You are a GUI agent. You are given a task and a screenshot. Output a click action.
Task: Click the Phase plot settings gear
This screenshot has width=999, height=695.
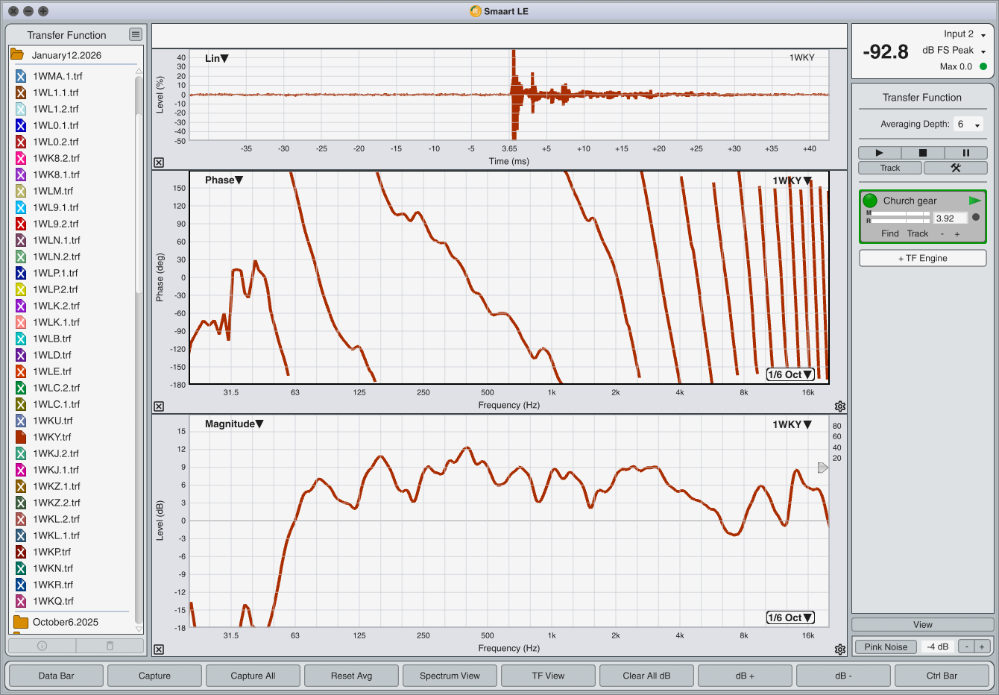point(840,406)
